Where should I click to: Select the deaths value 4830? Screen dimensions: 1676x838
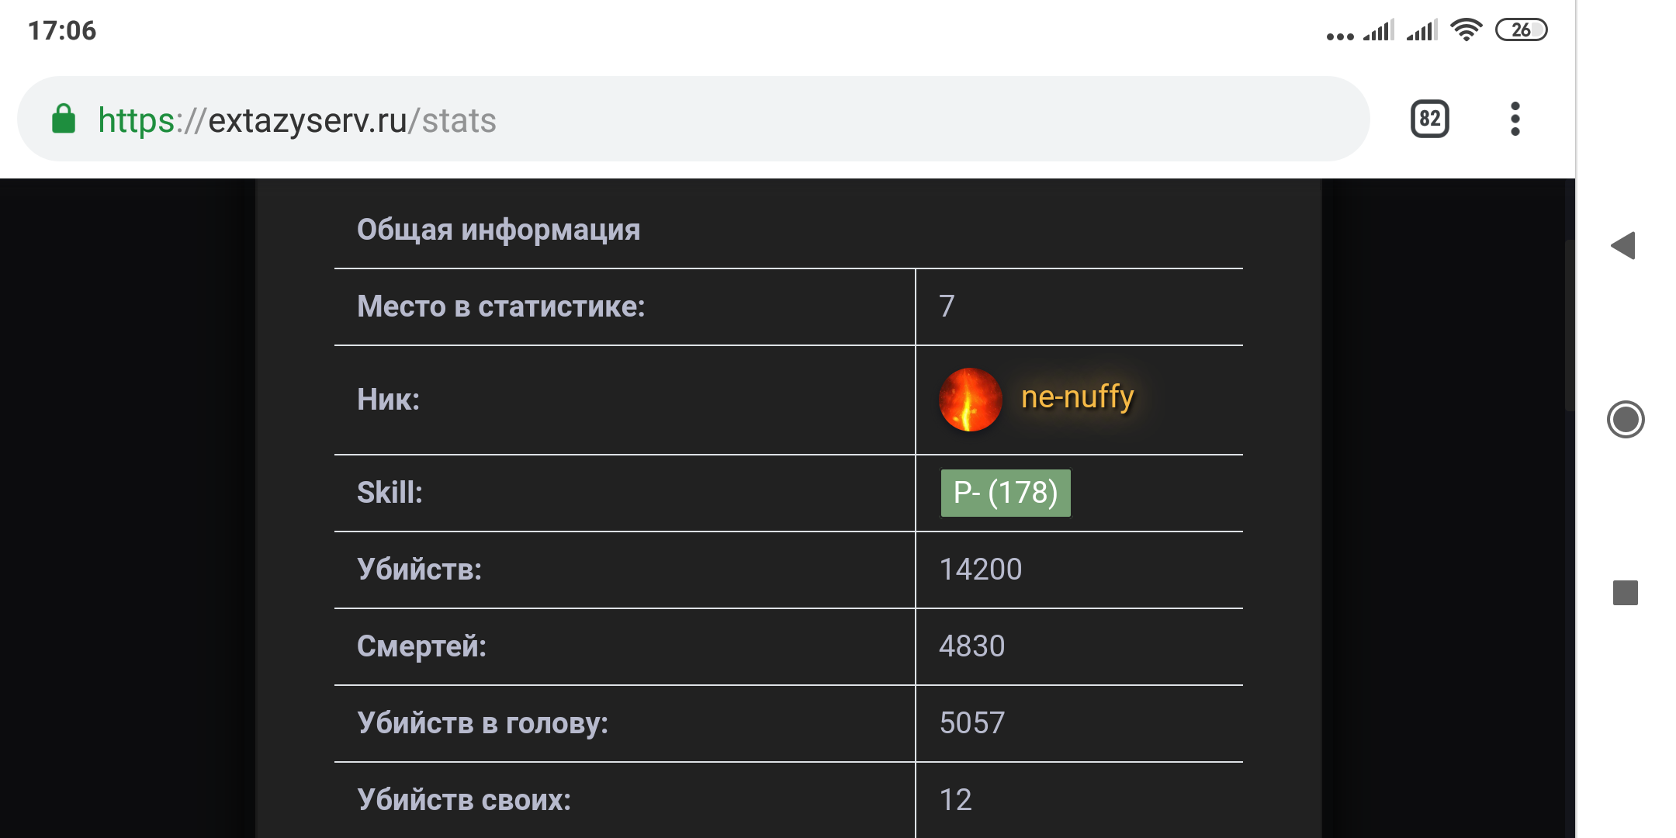click(971, 646)
